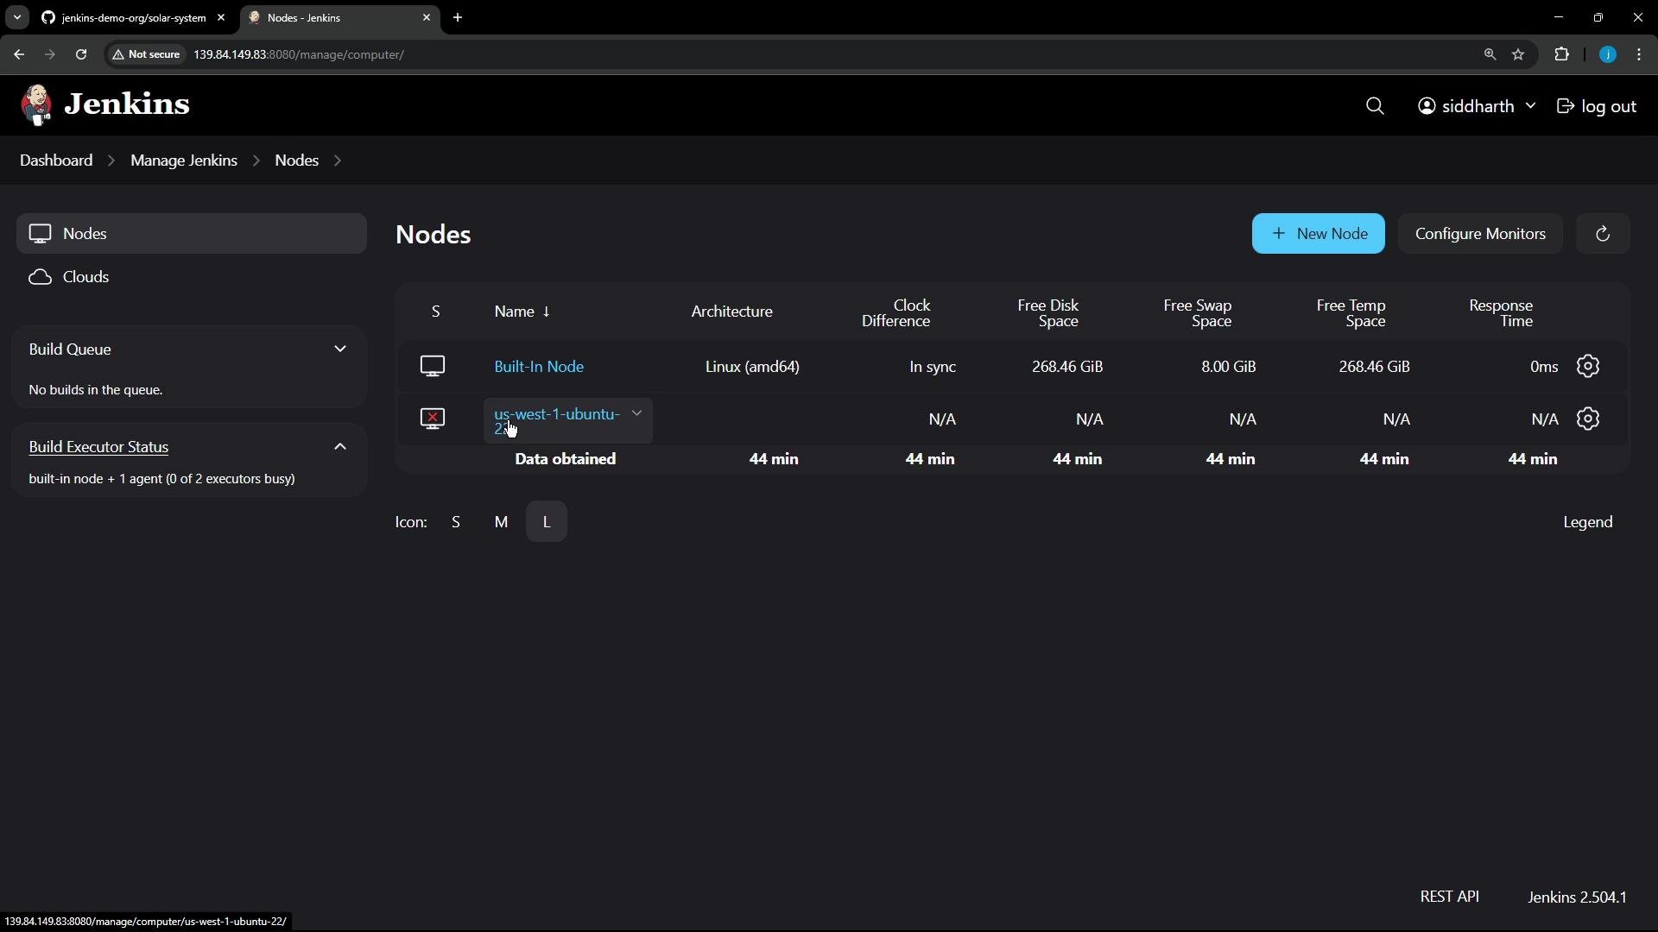Click the Nodes breadcrumb
1658x932 pixels.
(297, 161)
